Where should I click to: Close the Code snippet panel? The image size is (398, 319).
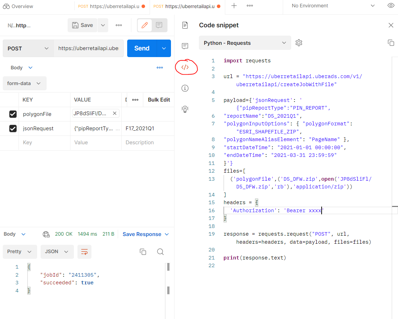click(x=391, y=25)
